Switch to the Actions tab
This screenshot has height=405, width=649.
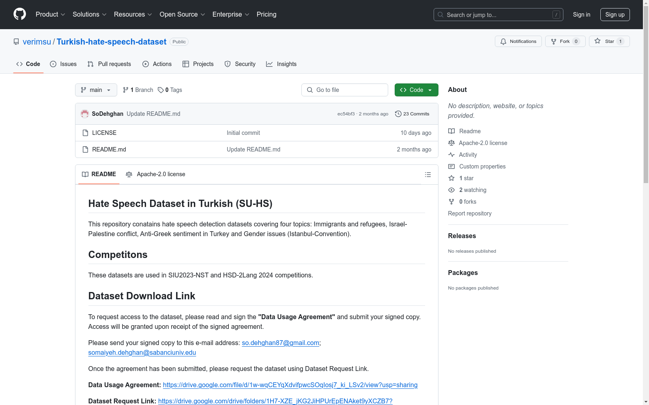click(x=157, y=64)
